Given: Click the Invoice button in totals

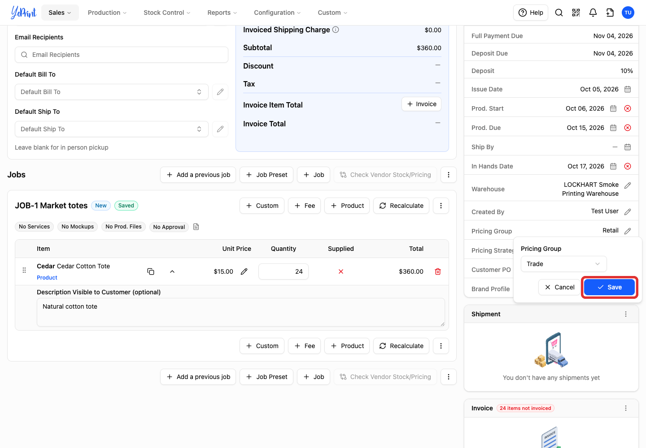Looking at the screenshot, I should pos(422,104).
